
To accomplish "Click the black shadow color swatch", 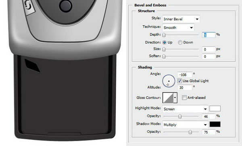I will 215,124.
